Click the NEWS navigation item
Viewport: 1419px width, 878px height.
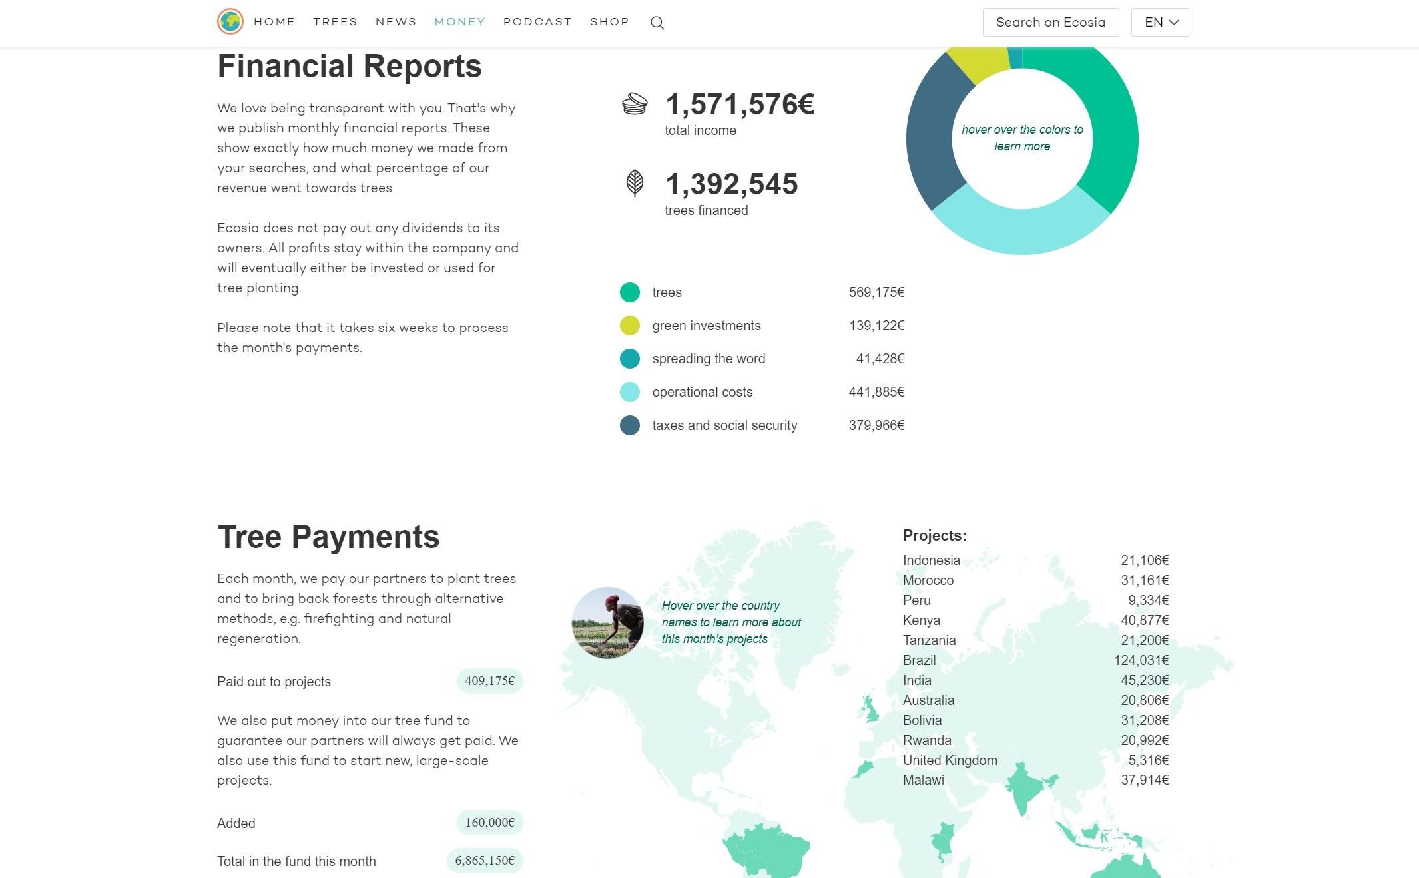[396, 22]
